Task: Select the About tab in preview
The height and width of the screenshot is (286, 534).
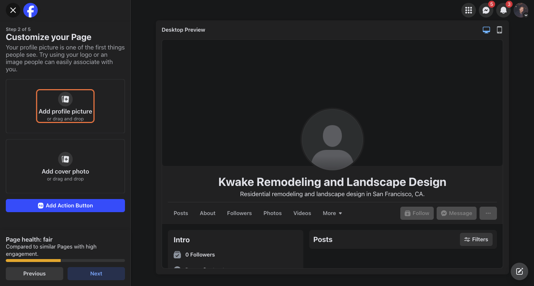Action: (x=208, y=213)
